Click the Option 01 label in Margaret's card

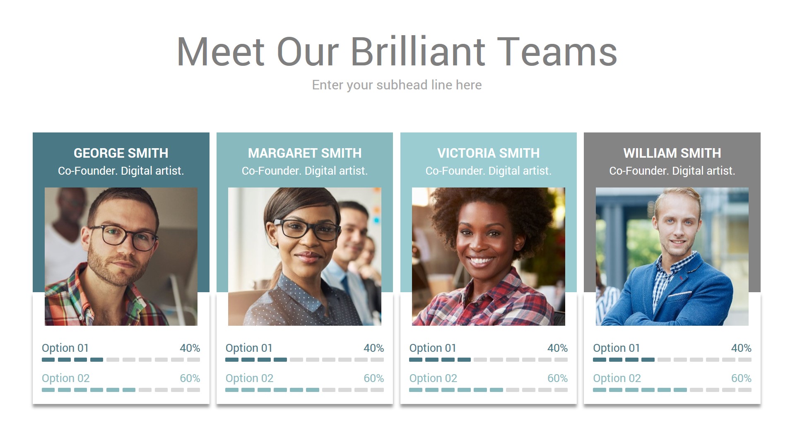(249, 348)
